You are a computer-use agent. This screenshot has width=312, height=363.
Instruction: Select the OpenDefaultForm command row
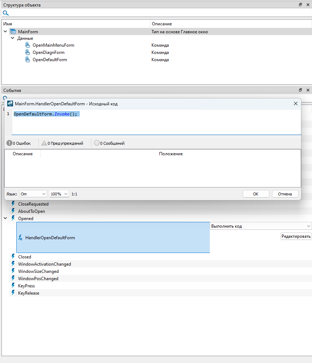[50, 60]
